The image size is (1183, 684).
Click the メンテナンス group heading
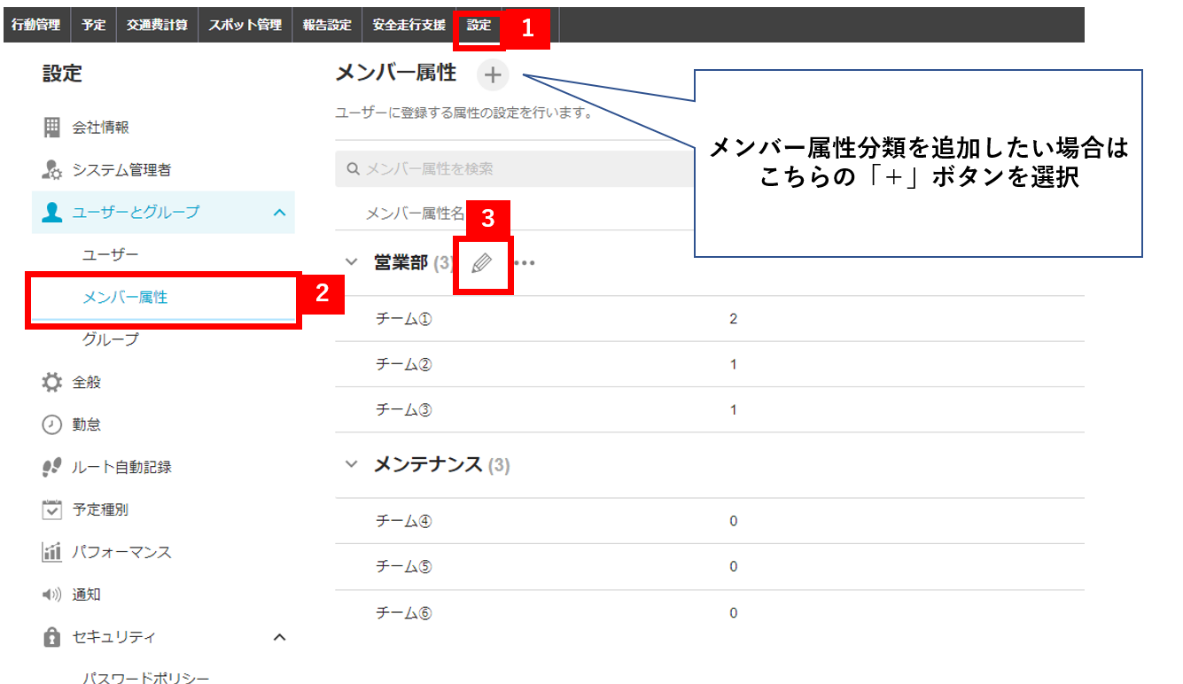coord(428,464)
